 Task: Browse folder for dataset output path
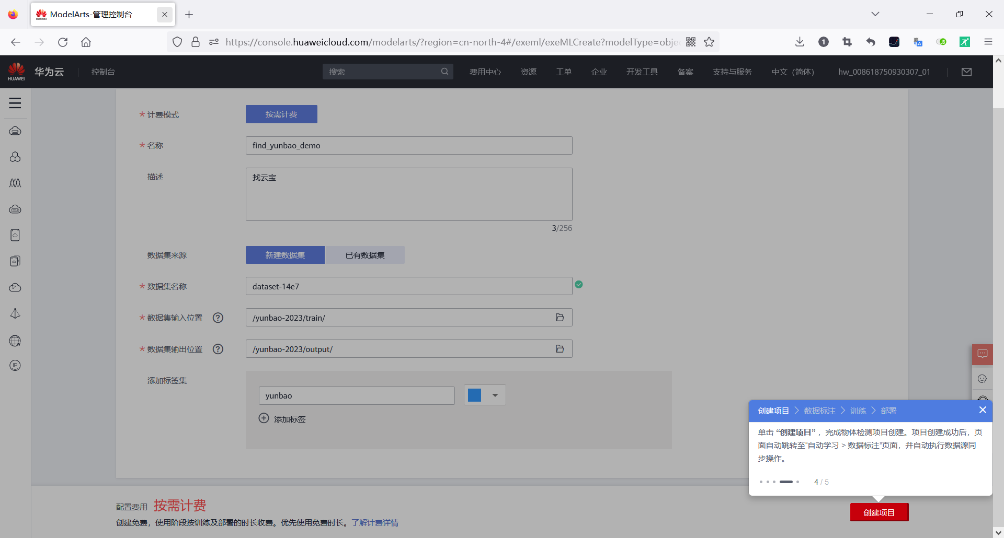[x=560, y=349]
